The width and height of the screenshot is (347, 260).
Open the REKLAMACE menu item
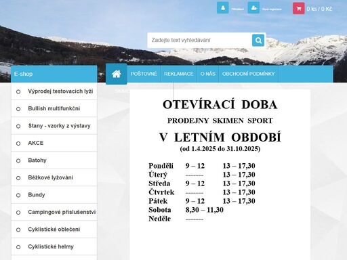click(x=179, y=74)
